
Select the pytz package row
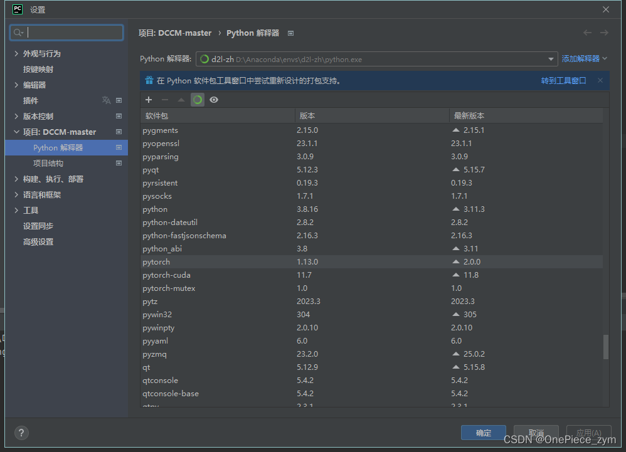(x=372, y=301)
